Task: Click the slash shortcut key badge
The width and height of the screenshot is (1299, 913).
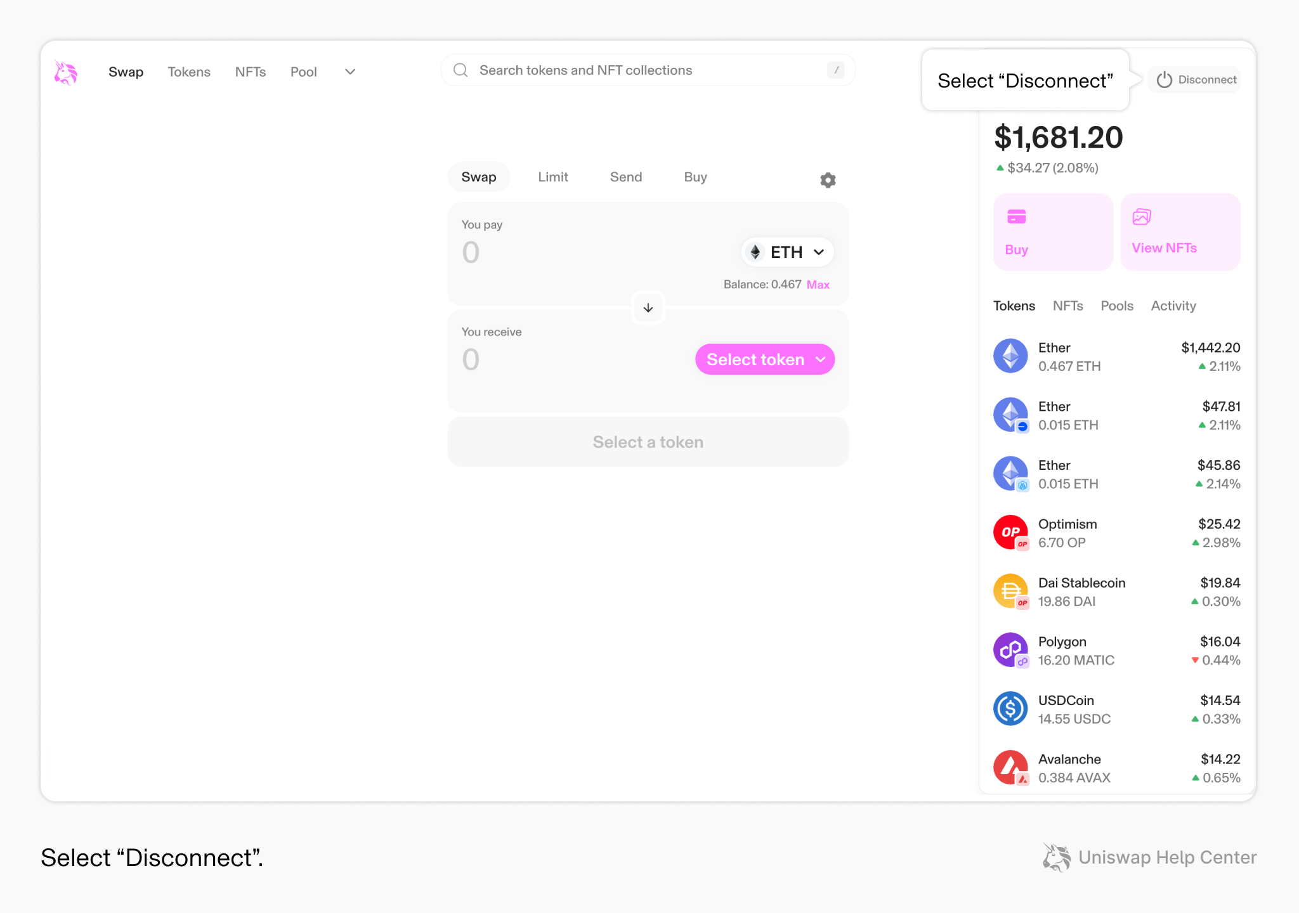Action: click(836, 70)
